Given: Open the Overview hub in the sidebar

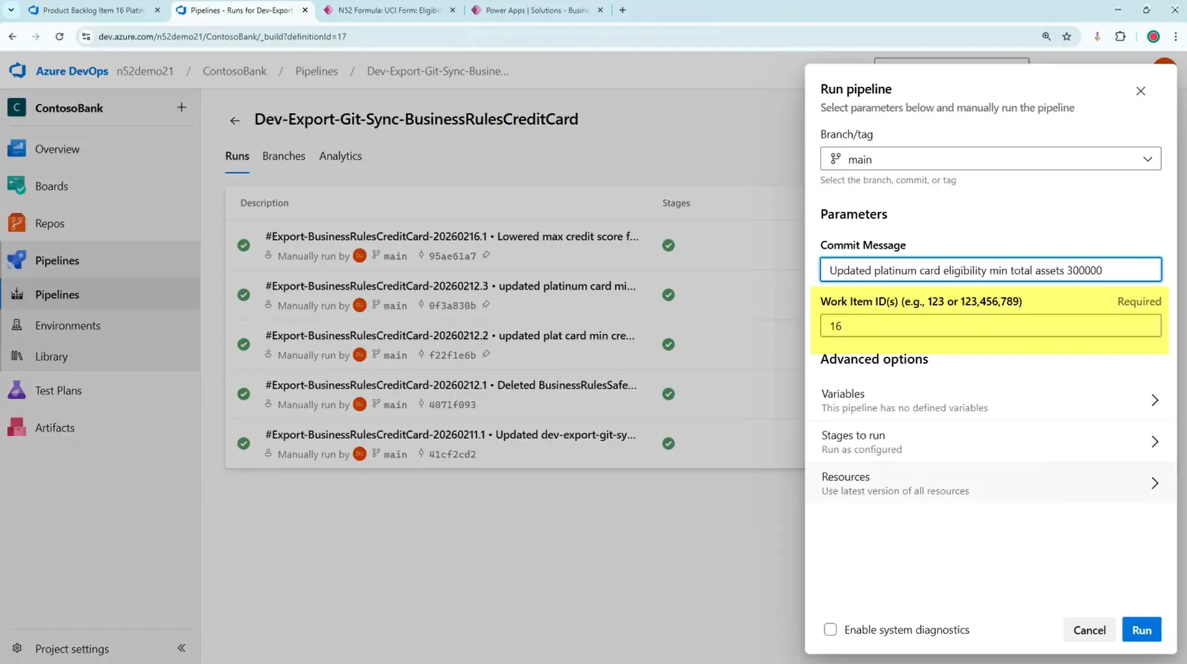Looking at the screenshot, I should (57, 149).
